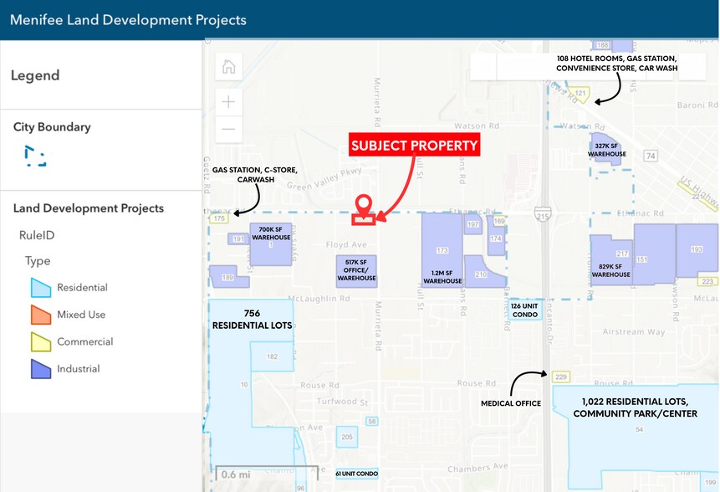This screenshot has height=492, width=720.
Task: Click the Residential legend color swatch
Action: point(41,288)
